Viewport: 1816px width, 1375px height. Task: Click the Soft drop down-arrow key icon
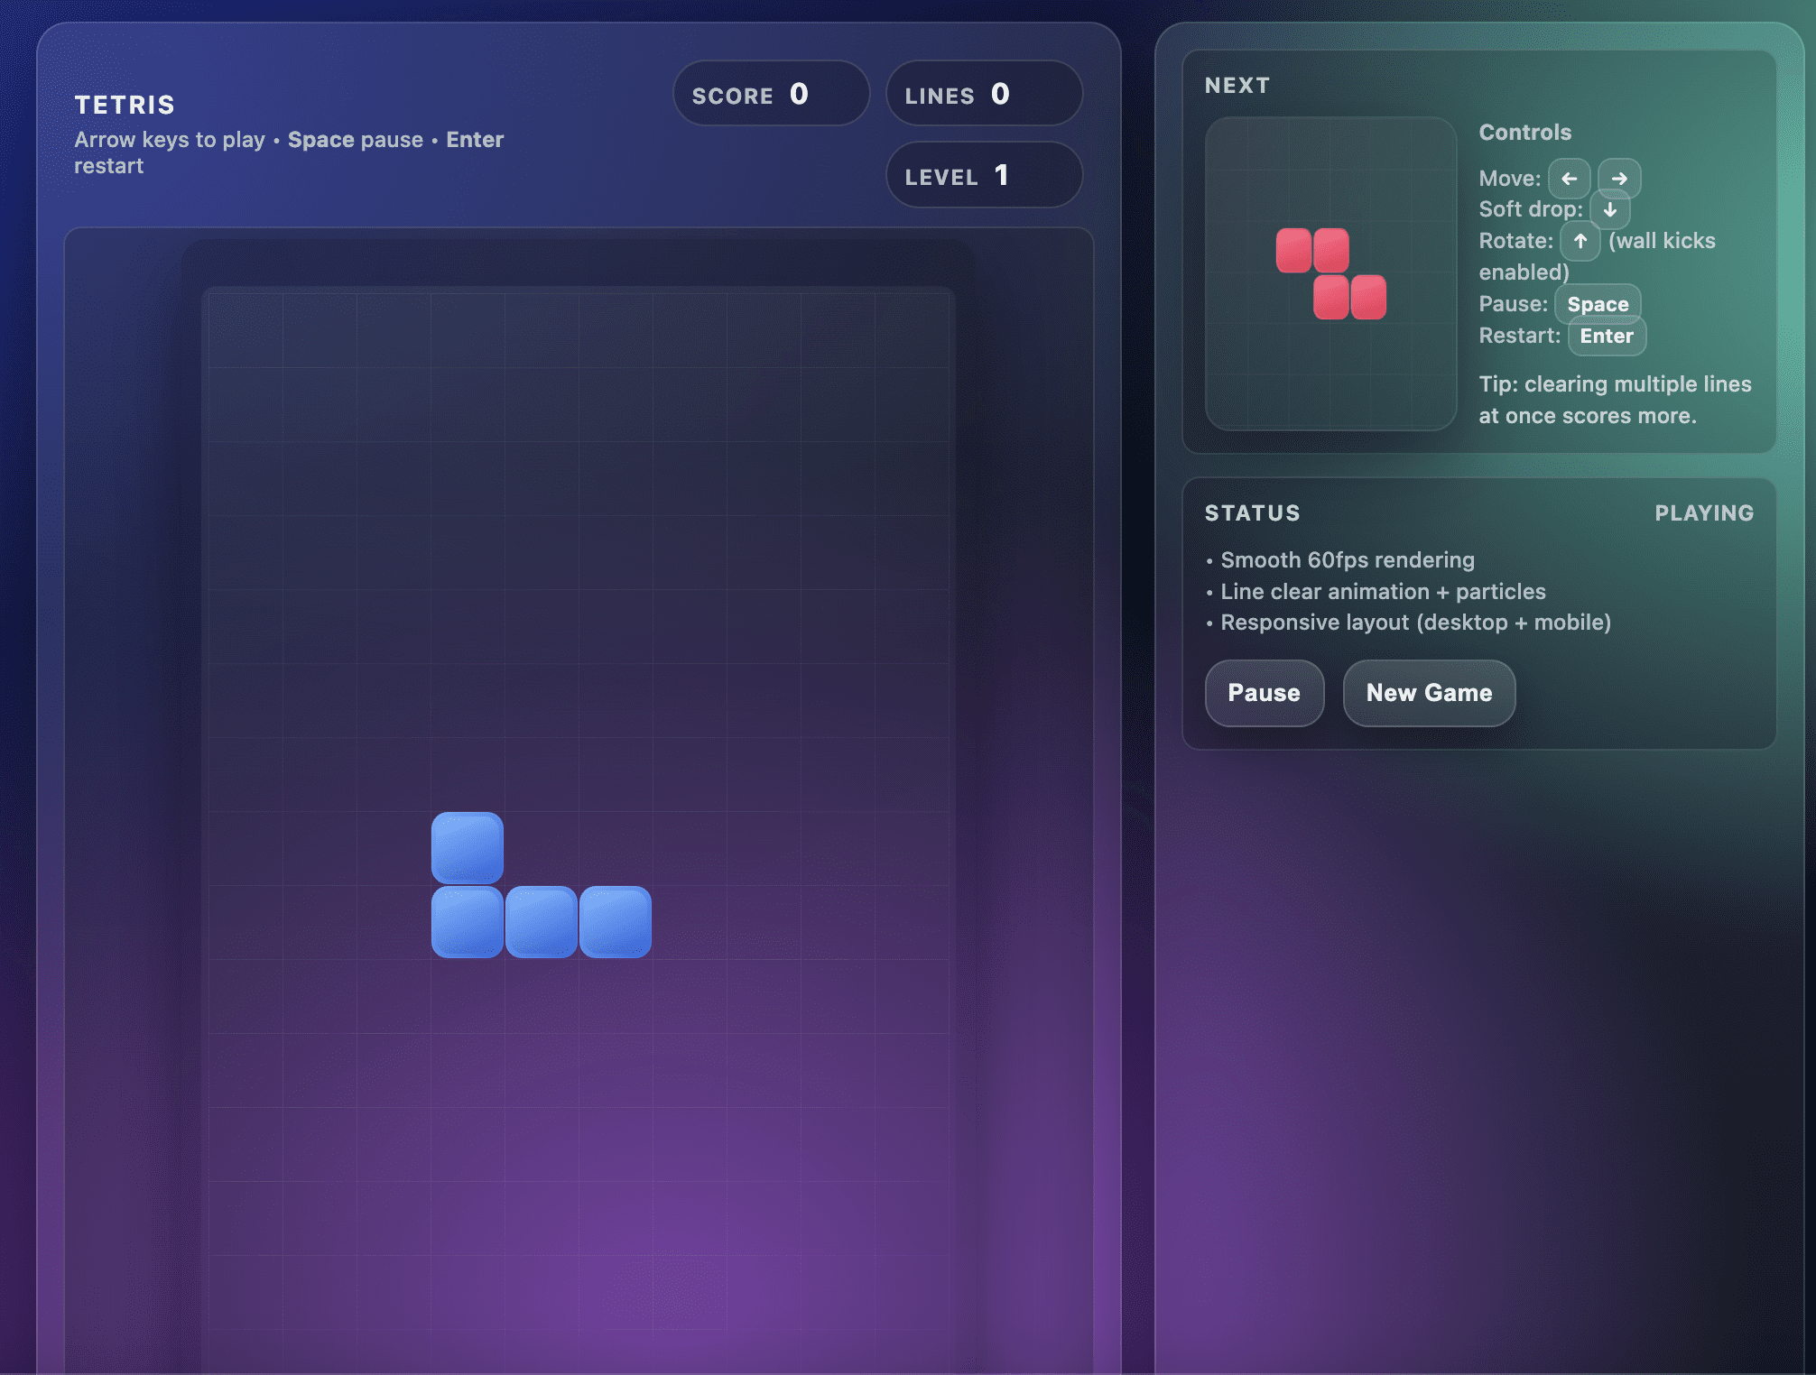(1611, 209)
